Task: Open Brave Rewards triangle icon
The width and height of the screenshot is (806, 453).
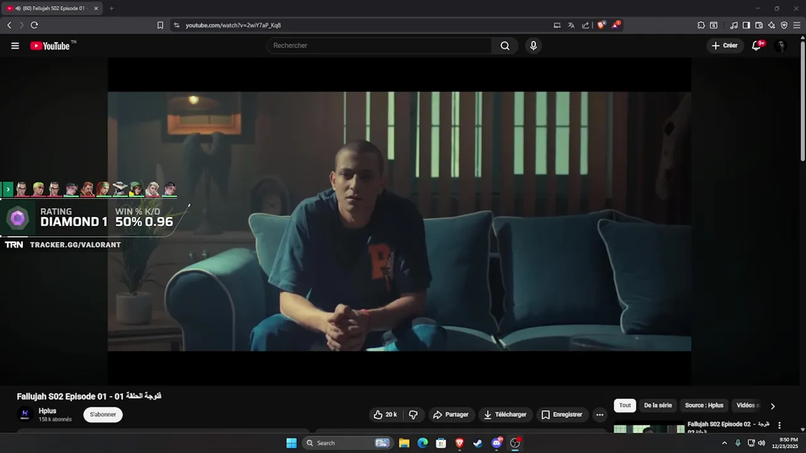Action: (616, 25)
